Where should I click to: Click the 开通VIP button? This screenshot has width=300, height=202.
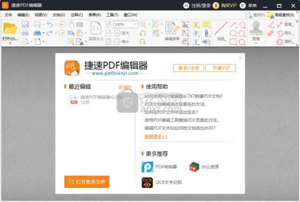coord(221,68)
